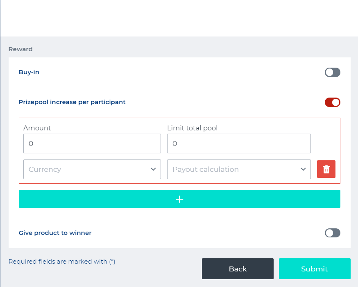Click the Amount input field
The width and height of the screenshot is (358, 287).
(x=92, y=143)
